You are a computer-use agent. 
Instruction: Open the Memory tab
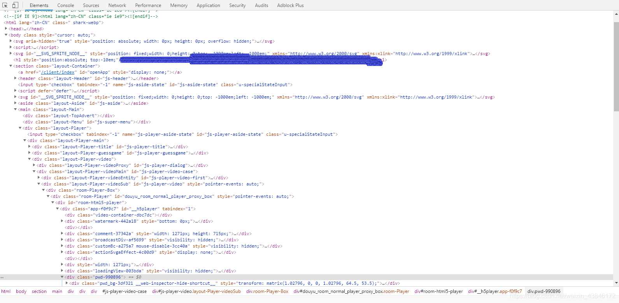pos(179,5)
